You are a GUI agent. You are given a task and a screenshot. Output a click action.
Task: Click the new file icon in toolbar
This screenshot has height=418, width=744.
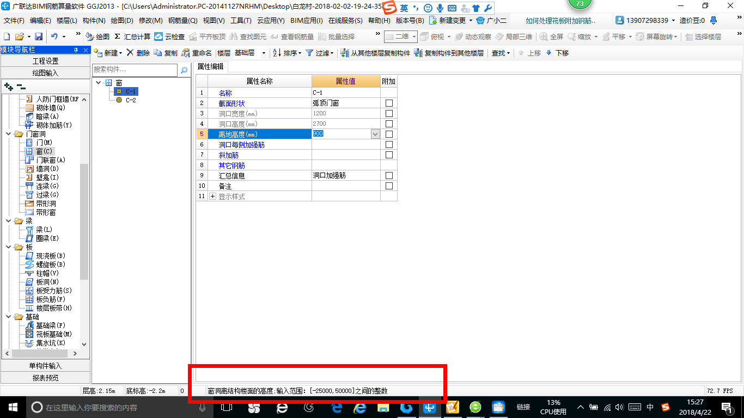coord(7,36)
